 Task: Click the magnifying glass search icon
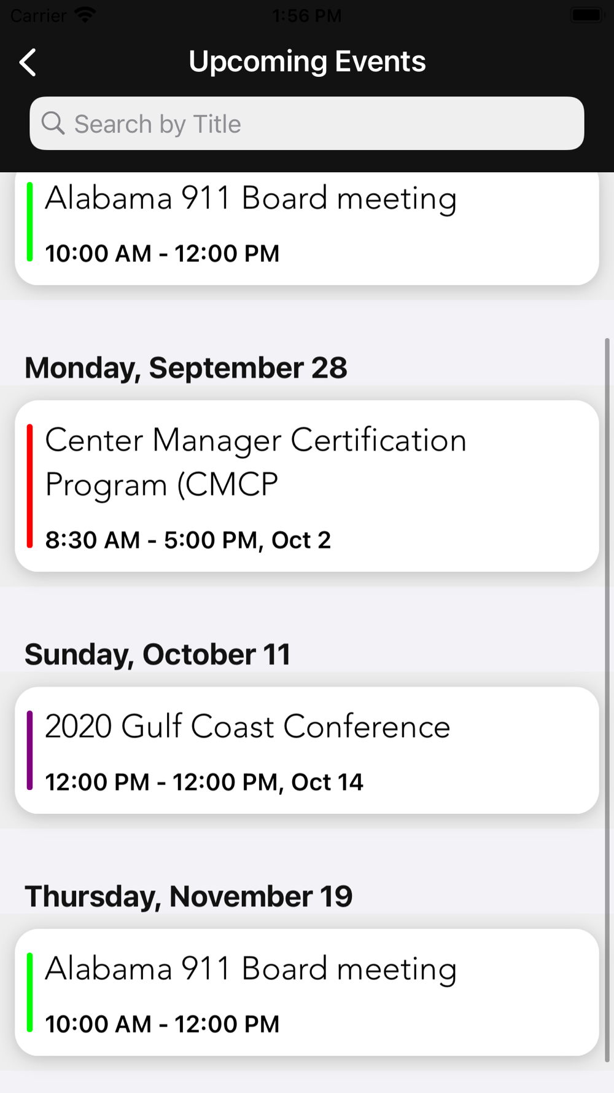(x=53, y=124)
